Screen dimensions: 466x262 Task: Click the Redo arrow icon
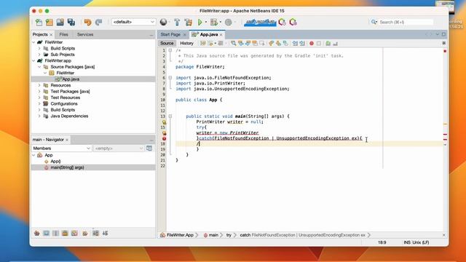(99, 22)
